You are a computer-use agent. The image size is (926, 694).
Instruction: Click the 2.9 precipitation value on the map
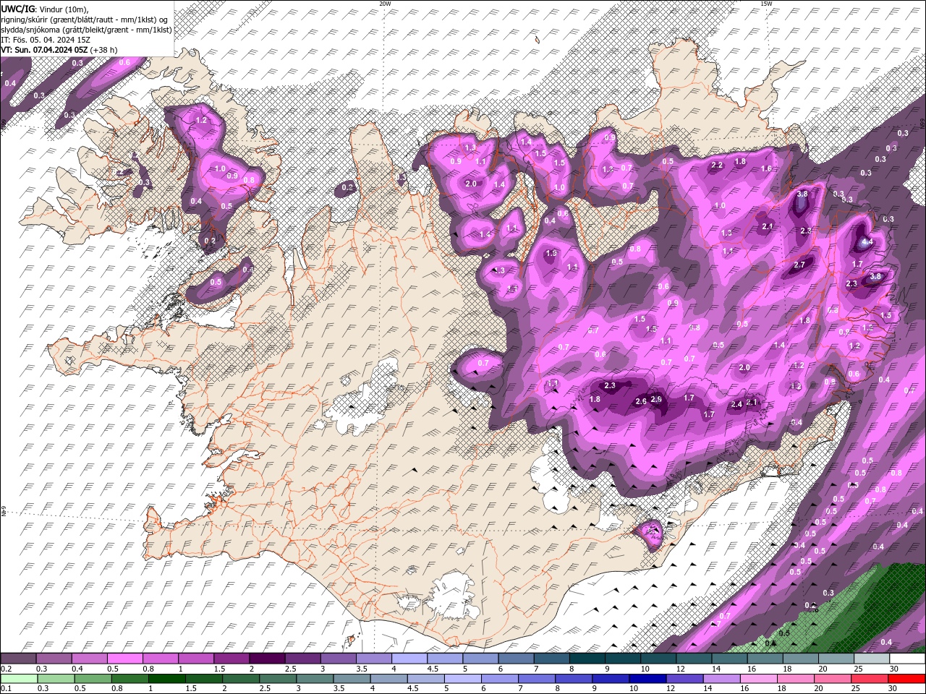point(657,399)
